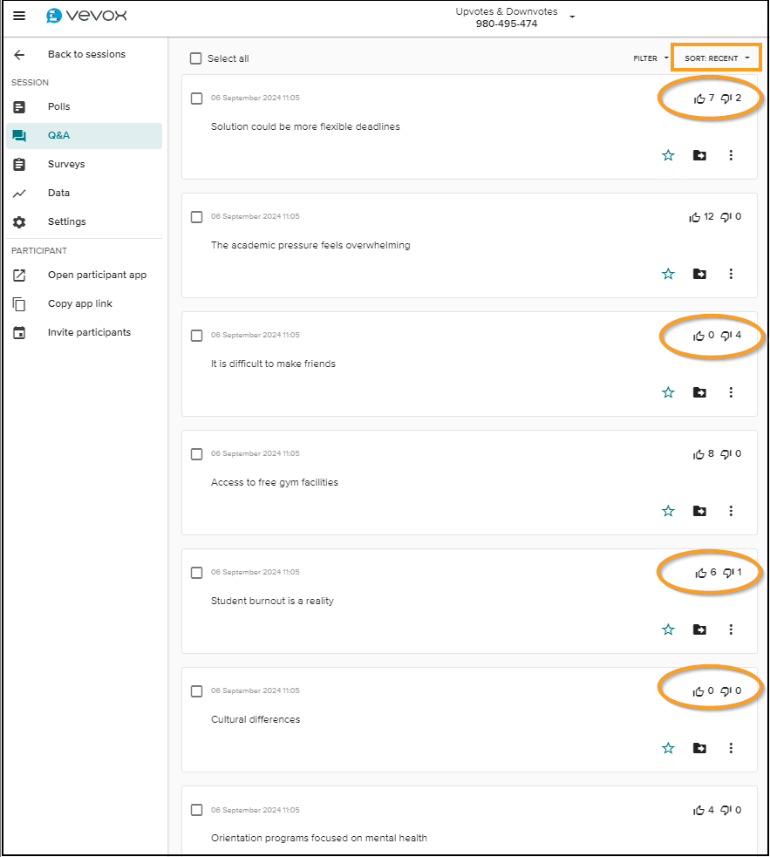Tick the Select all checkbox
The height and width of the screenshot is (857, 770).
coord(196,58)
